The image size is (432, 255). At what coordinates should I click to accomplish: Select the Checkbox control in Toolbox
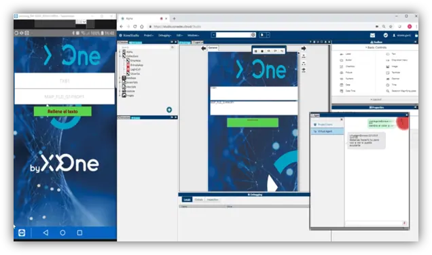click(x=347, y=66)
